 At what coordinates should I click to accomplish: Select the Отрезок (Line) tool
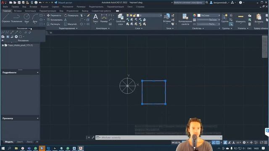[x=6, y=18]
